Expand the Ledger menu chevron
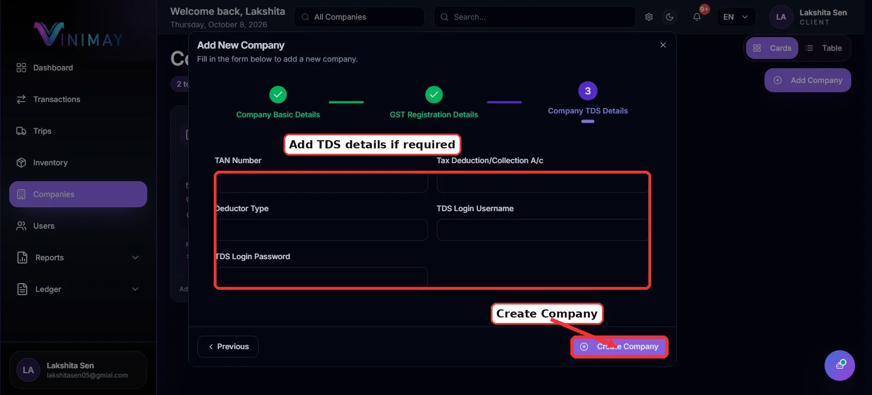 (x=135, y=289)
